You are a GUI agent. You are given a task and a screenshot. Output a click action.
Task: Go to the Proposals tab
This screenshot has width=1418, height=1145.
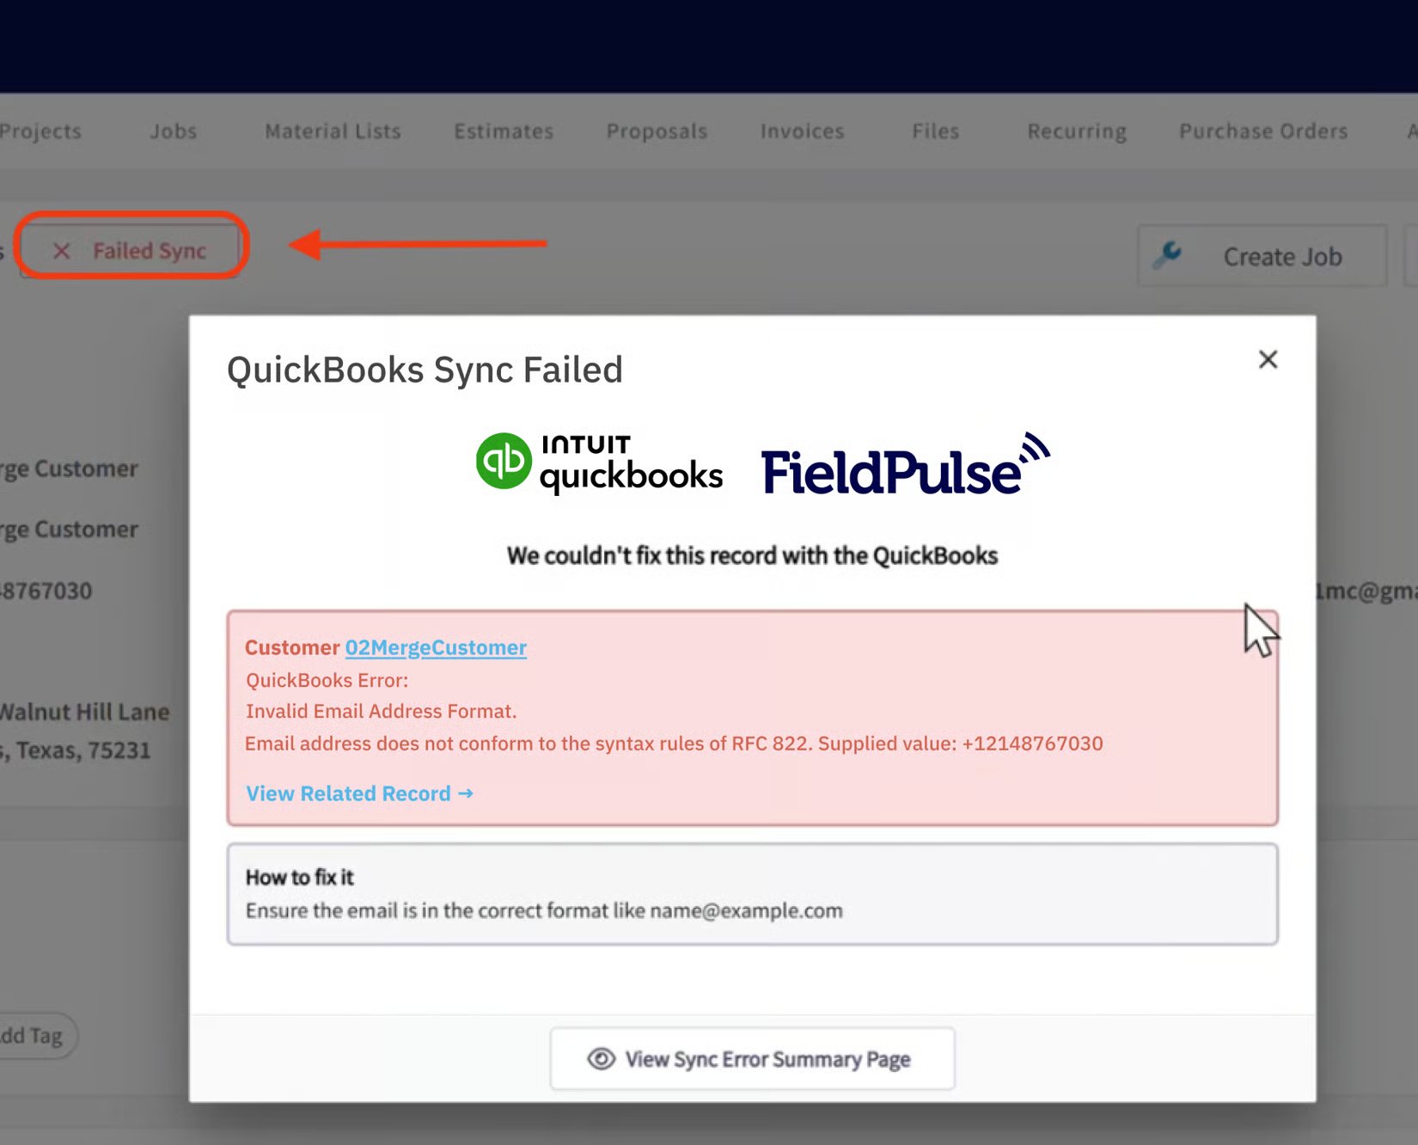pos(657,132)
